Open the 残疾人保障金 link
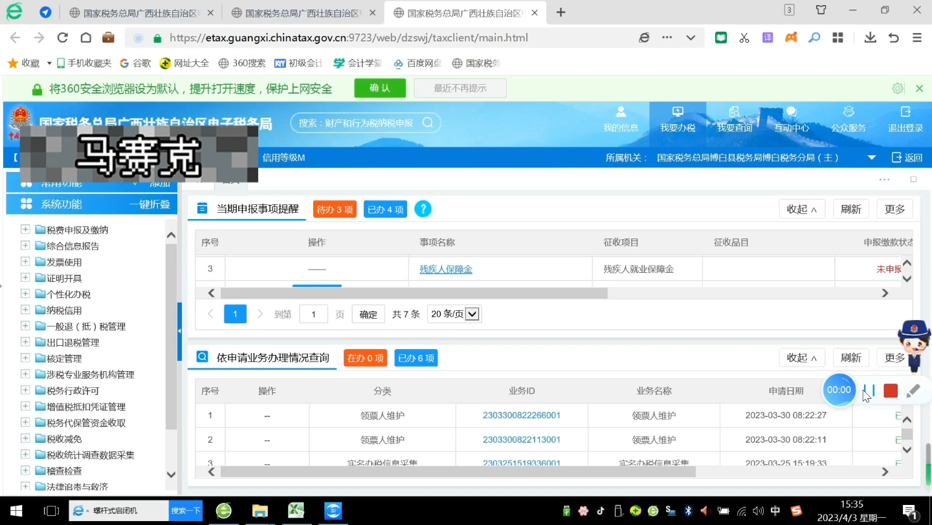This screenshot has height=525, width=932. coord(445,268)
